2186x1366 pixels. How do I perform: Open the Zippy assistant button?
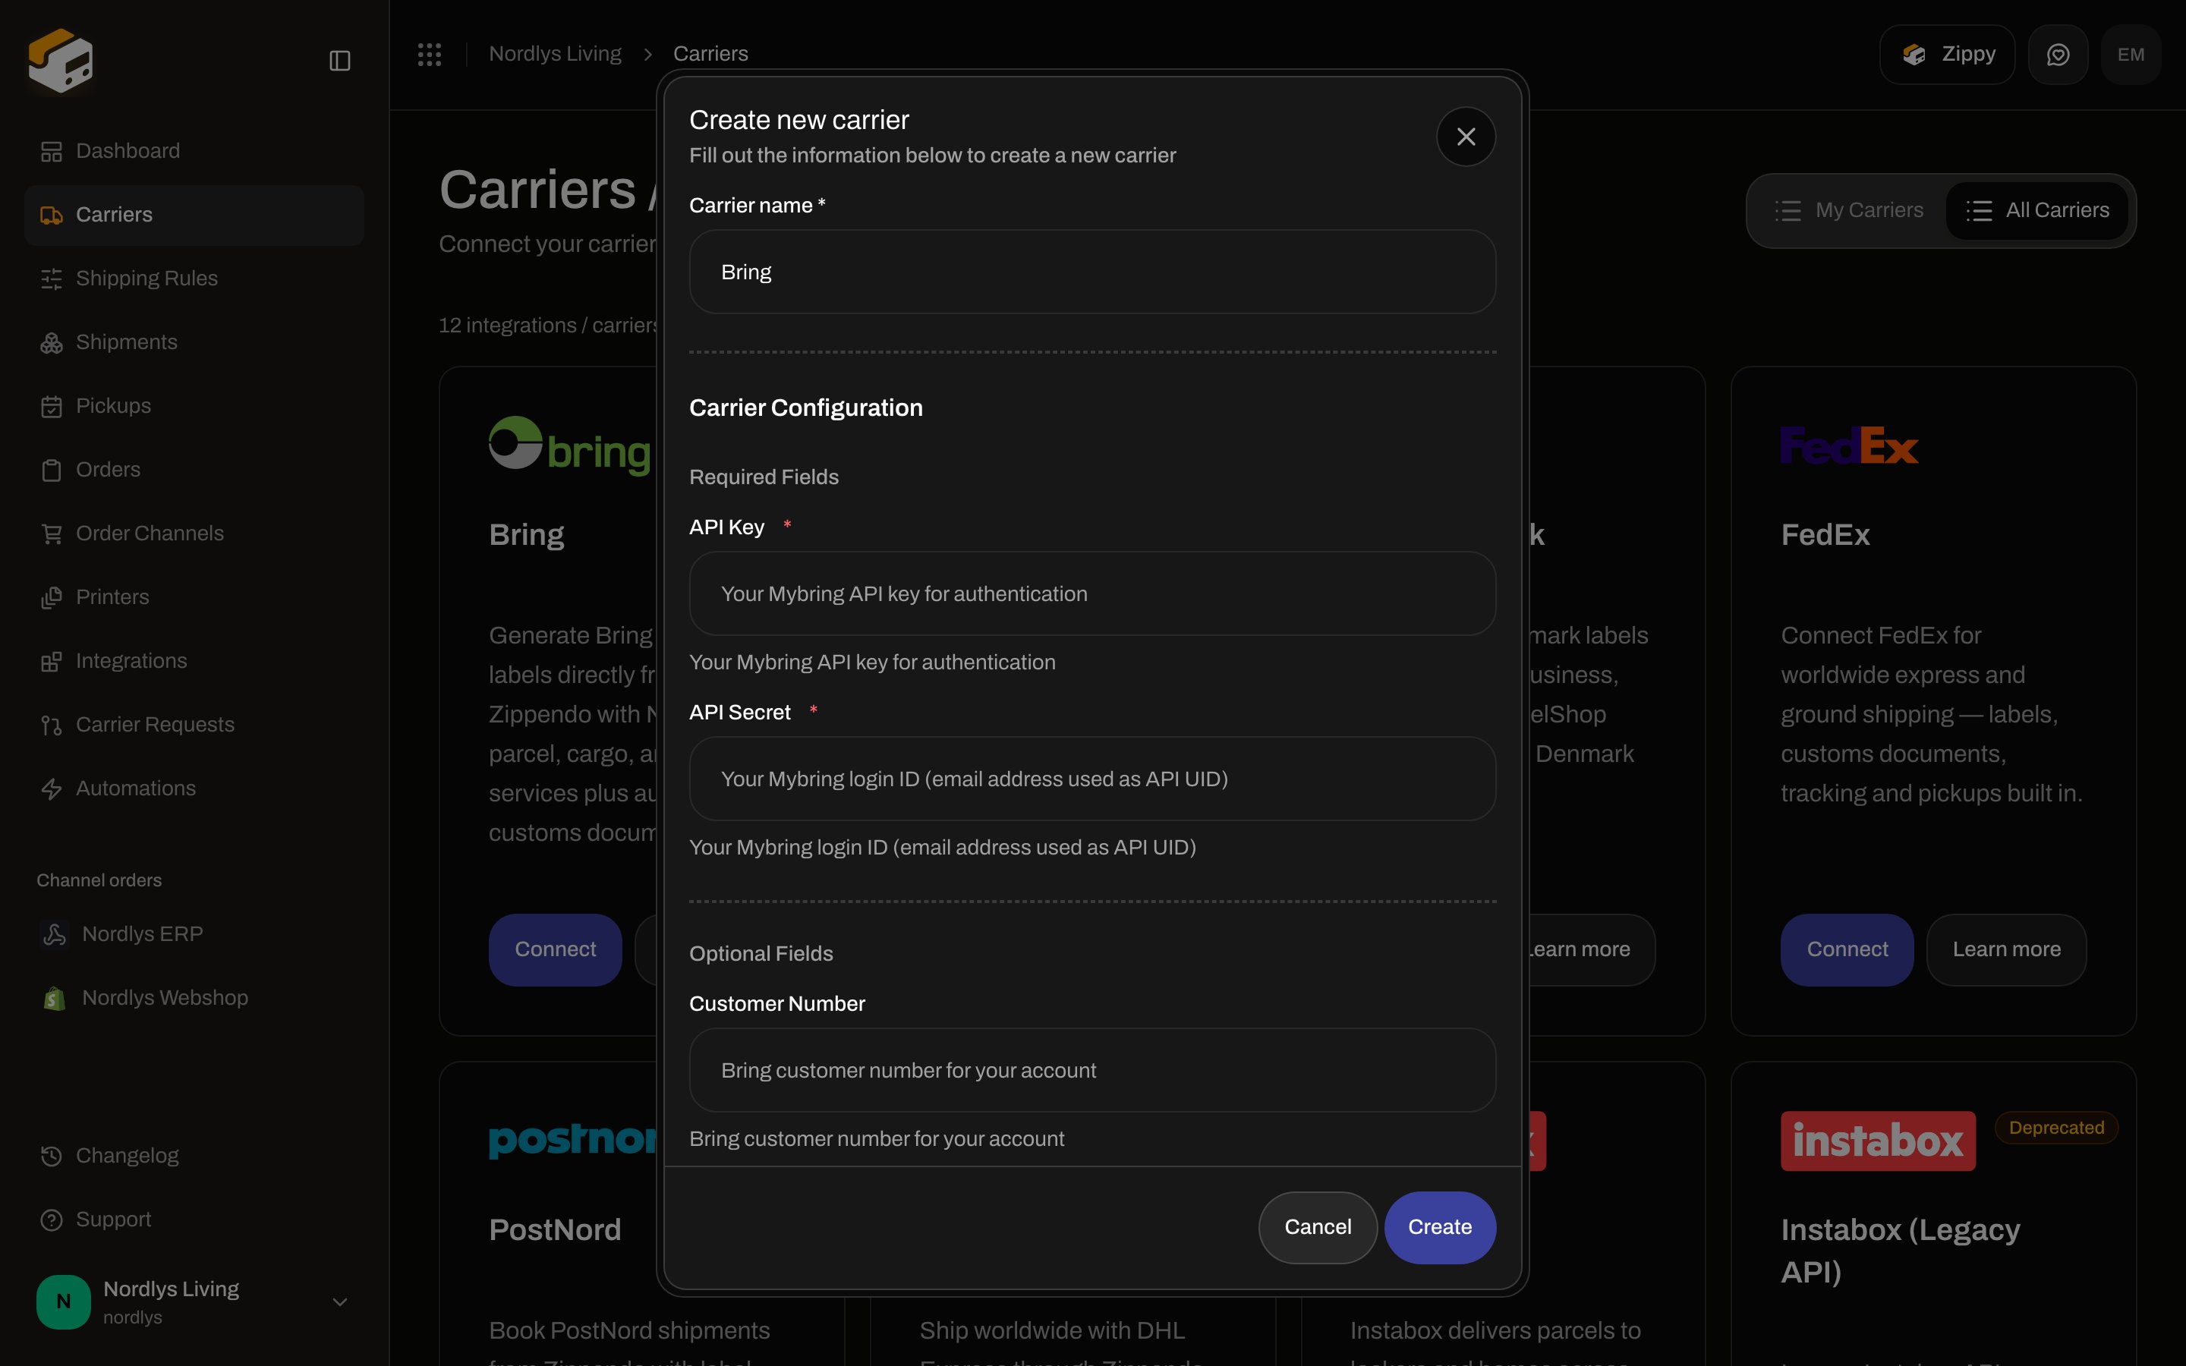pos(1947,55)
